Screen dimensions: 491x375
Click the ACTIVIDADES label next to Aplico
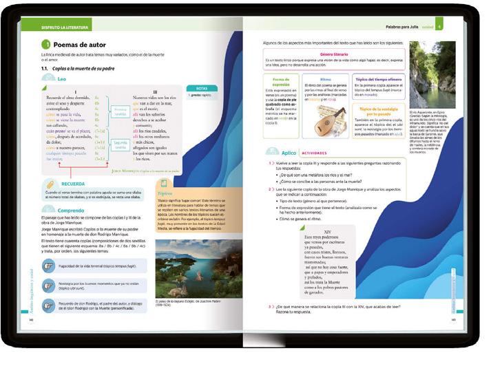pos(314,153)
